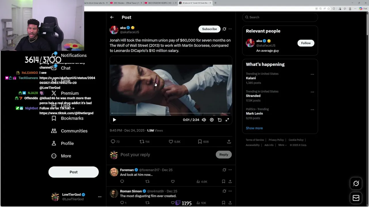The image size is (369, 207).
Task: Seek on the video progress bar
Action: point(171,113)
